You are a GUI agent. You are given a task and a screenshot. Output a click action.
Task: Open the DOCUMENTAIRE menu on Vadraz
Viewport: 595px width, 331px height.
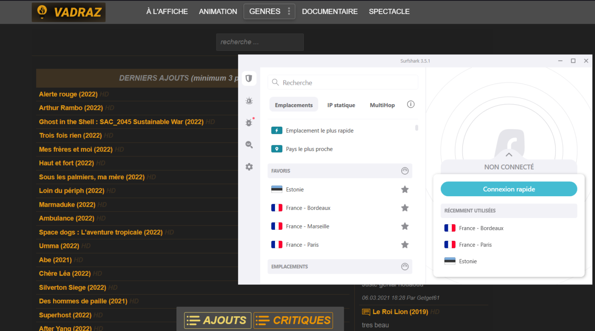(330, 11)
